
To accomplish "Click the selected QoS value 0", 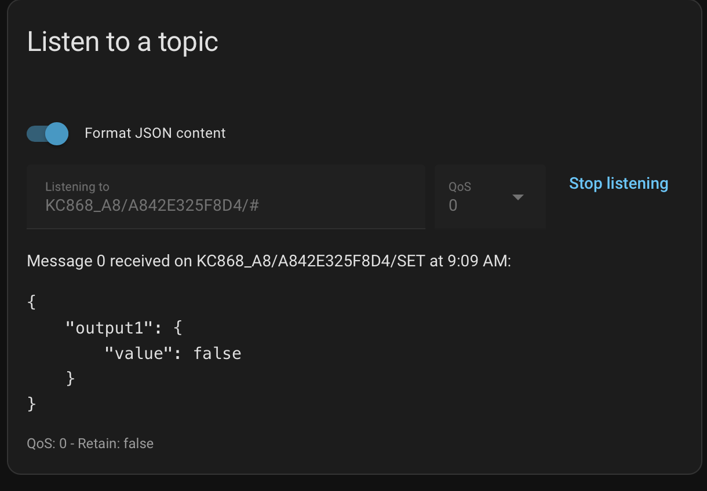I will pyautogui.click(x=453, y=206).
